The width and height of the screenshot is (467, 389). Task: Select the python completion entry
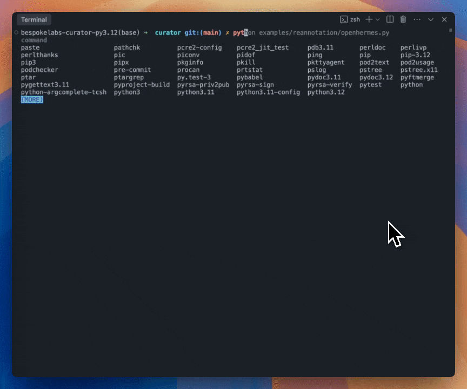click(411, 85)
